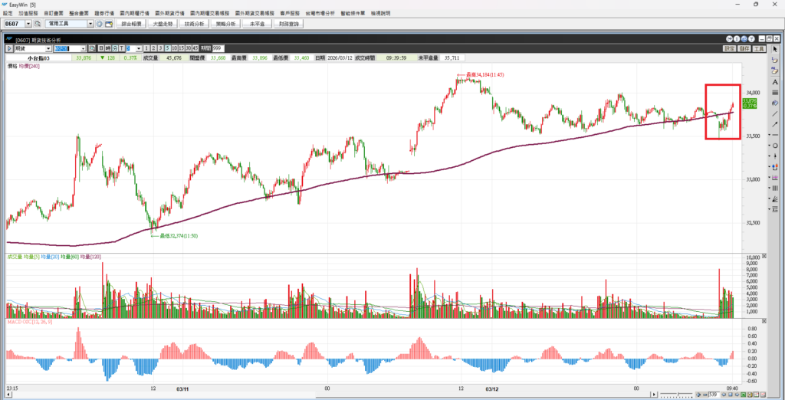Pick the straight line drawing tool
This screenshot has height=400, width=785.
[775, 113]
